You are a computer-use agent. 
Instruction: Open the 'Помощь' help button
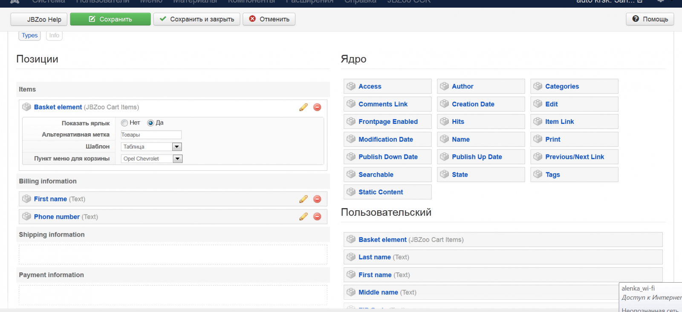pyautogui.click(x=650, y=19)
